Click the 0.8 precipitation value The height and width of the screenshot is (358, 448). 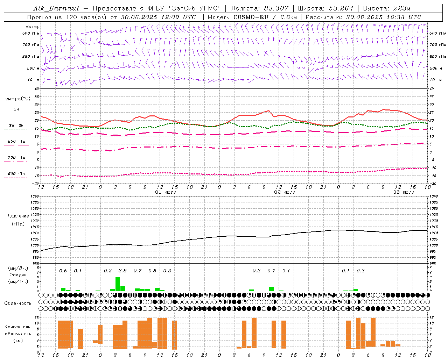[x=152, y=271]
